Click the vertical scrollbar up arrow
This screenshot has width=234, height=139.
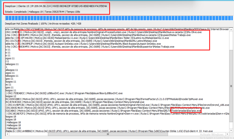pyautogui.click(x=231, y=30)
